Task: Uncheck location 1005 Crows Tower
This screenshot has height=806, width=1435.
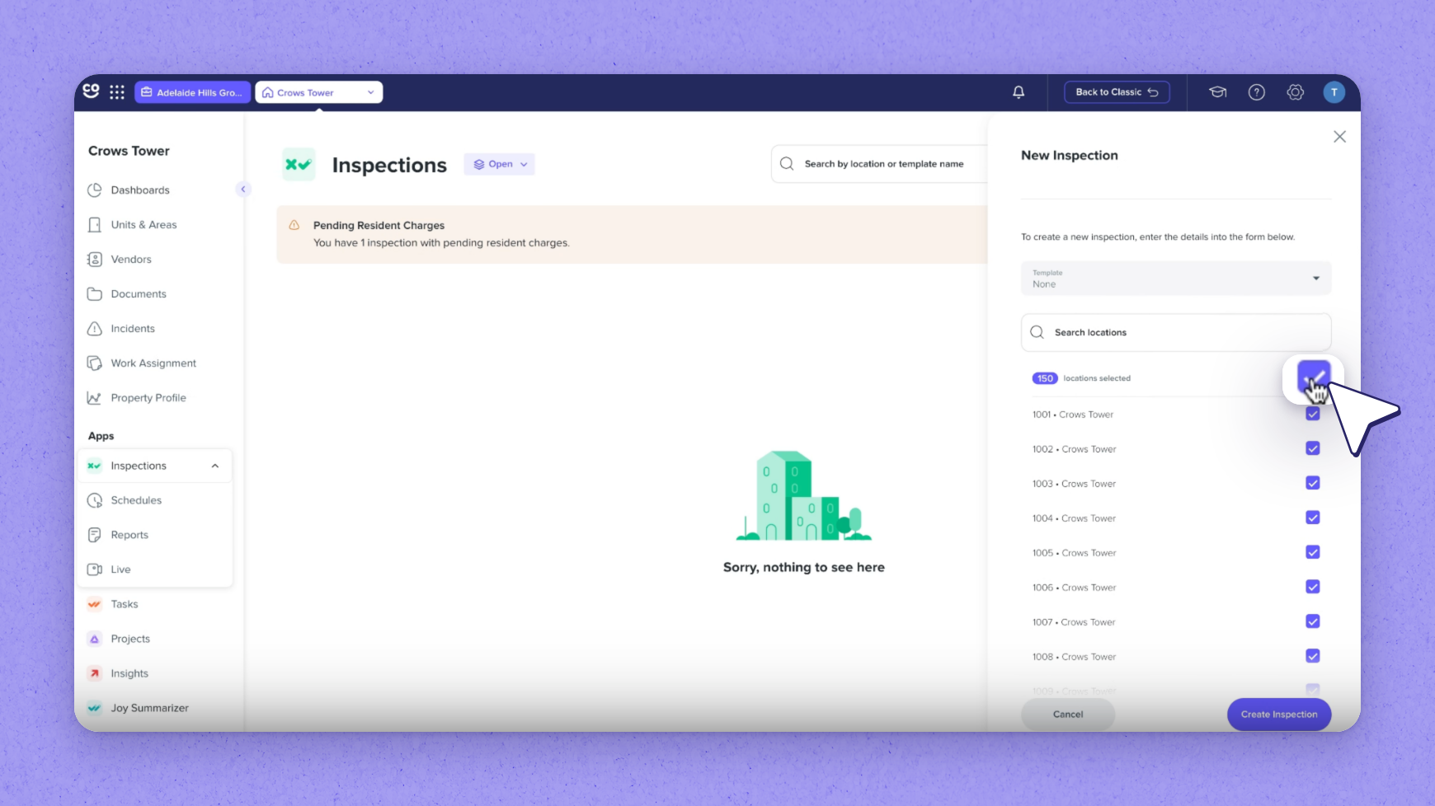Action: (1312, 552)
